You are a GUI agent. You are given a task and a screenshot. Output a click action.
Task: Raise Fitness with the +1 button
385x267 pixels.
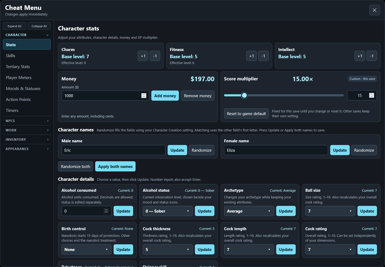251,56
